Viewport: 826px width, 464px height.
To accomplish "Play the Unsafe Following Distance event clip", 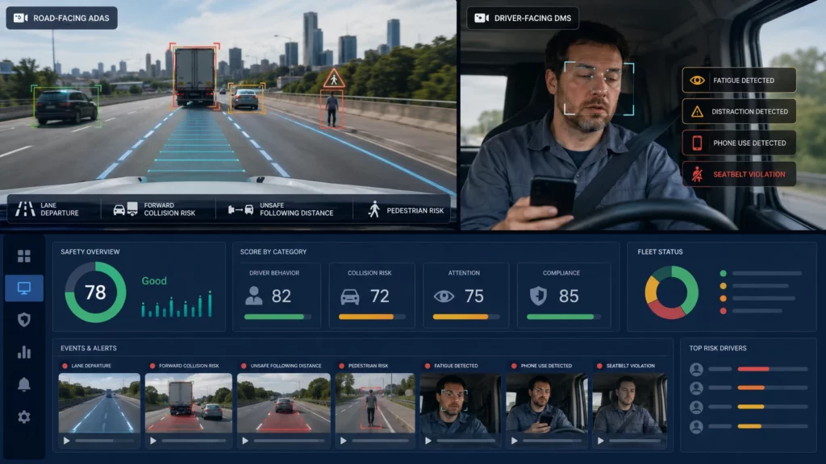I will pyautogui.click(x=245, y=441).
